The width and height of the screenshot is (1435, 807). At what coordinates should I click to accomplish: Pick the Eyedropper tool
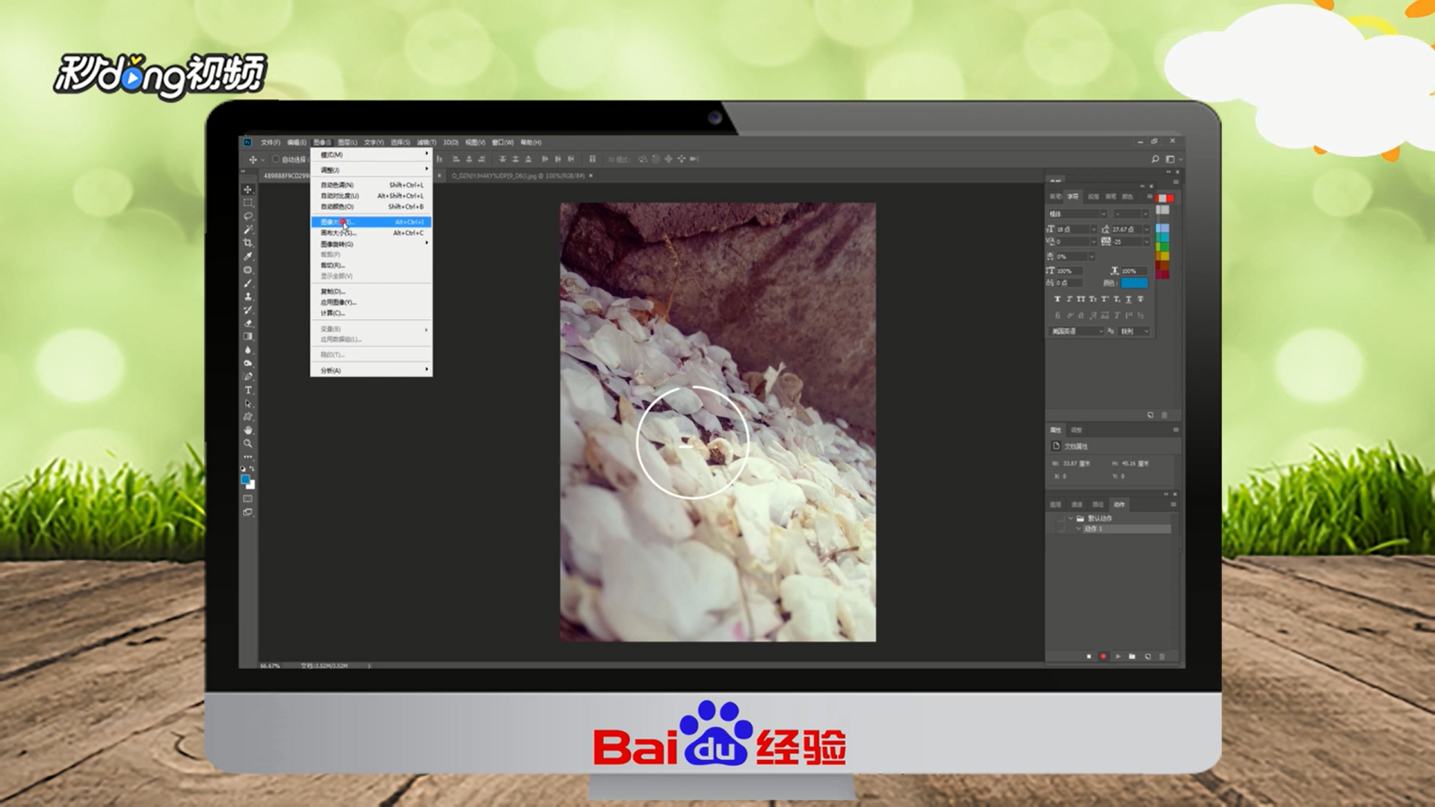[x=248, y=256]
